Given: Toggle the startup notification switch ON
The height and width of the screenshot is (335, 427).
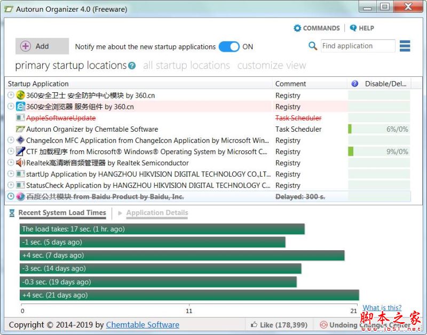Looking at the screenshot, I should pos(229,46).
